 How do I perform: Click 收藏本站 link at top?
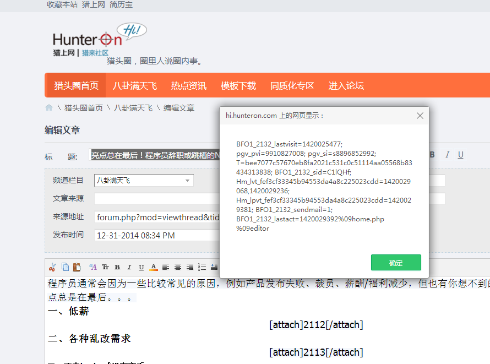pyautogui.click(x=62, y=4)
